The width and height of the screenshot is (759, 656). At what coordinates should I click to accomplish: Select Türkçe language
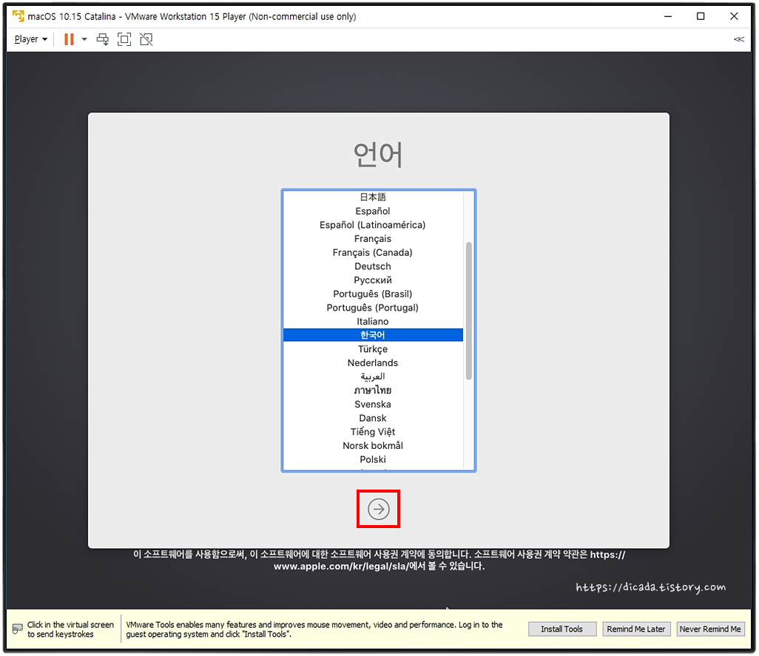373,349
